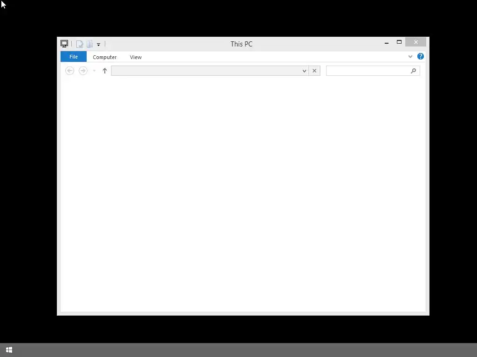The image size is (477, 357).
Task: Open Help with the blue question mark
Action: [421, 56]
